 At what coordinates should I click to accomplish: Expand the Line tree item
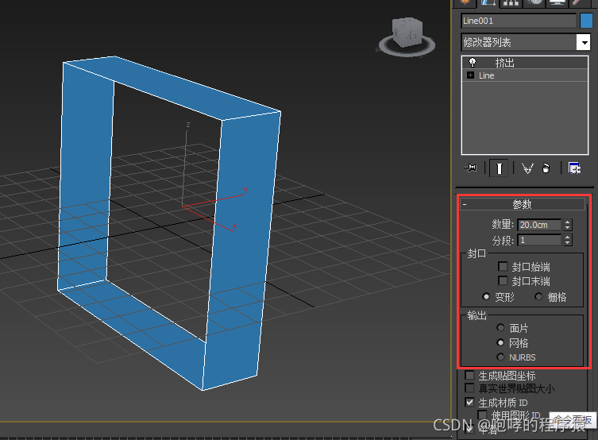[472, 75]
